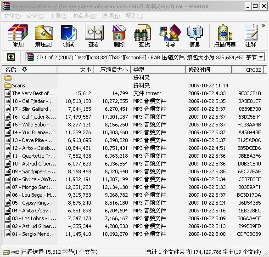Select file 11 - Quartette Tr
The width and height of the screenshot is (269, 257).
pyautogui.click(x=34, y=156)
